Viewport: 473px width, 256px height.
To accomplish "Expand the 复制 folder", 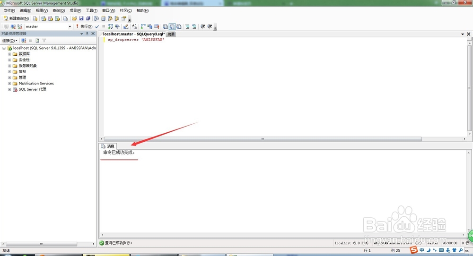I will click(x=9, y=72).
